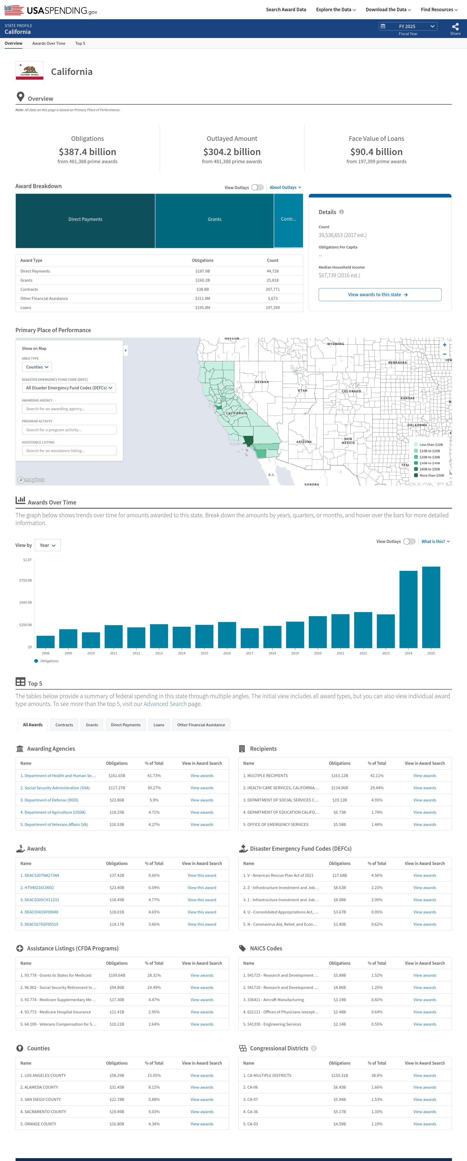Click the Search for a program activity field

69,430
